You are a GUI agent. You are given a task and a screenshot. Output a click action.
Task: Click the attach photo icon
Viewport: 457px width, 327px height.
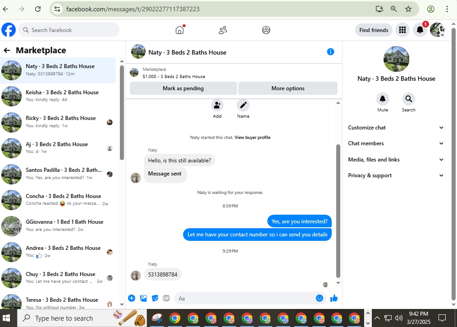[143, 298]
